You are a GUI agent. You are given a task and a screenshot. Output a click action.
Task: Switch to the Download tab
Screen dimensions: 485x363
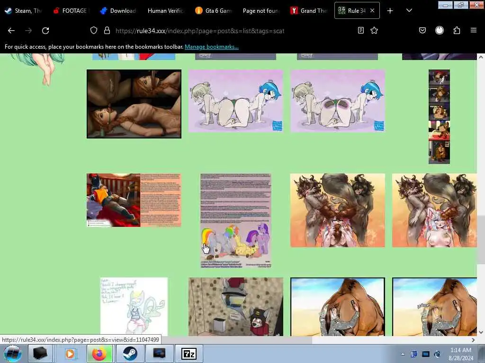(118, 11)
